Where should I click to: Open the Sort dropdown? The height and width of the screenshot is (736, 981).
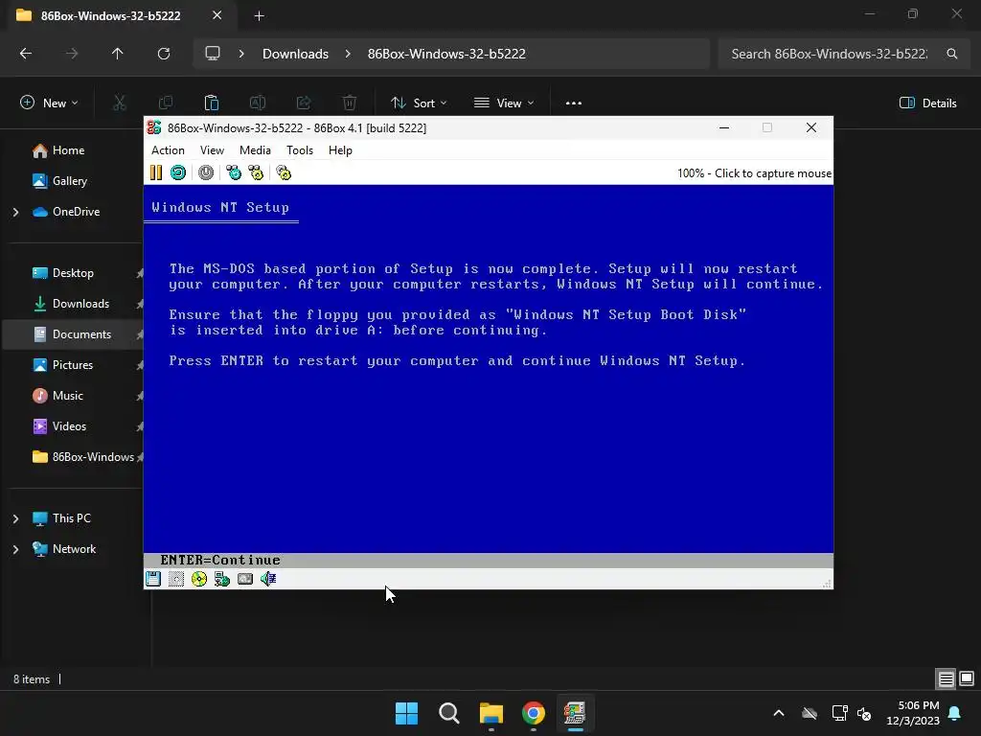(x=419, y=103)
